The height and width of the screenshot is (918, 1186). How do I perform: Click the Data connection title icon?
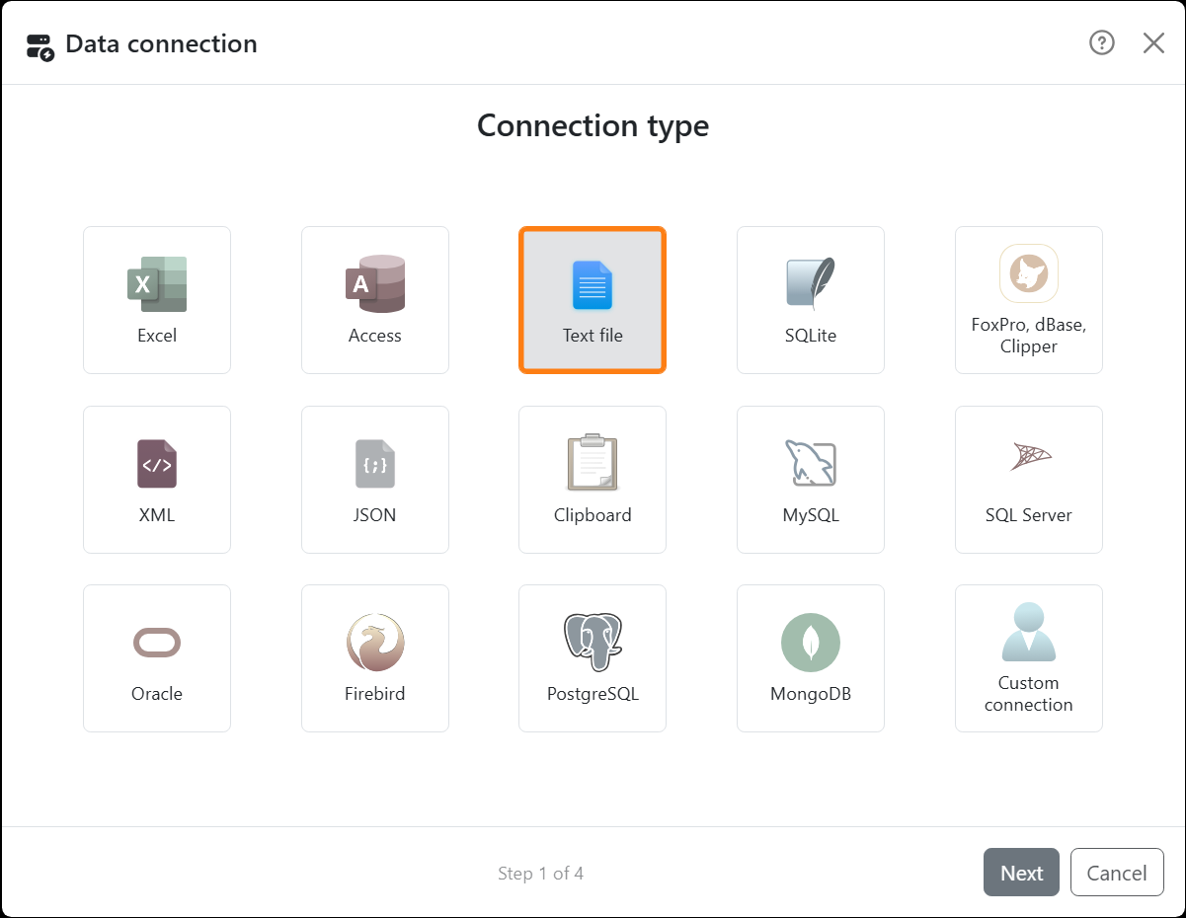point(40,45)
